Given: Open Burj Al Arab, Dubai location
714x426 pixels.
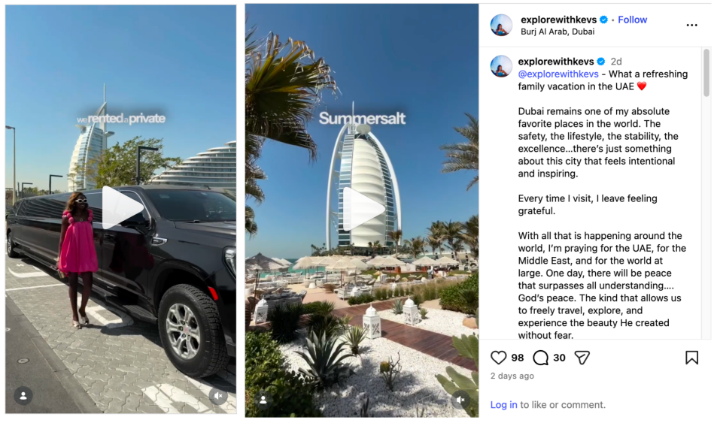Looking at the screenshot, I should (x=558, y=32).
